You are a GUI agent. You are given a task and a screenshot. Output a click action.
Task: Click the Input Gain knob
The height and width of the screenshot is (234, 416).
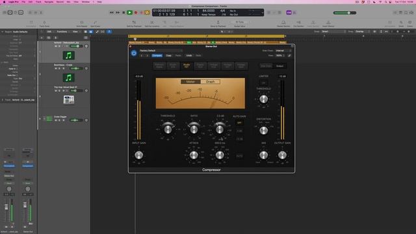(x=138, y=155)
